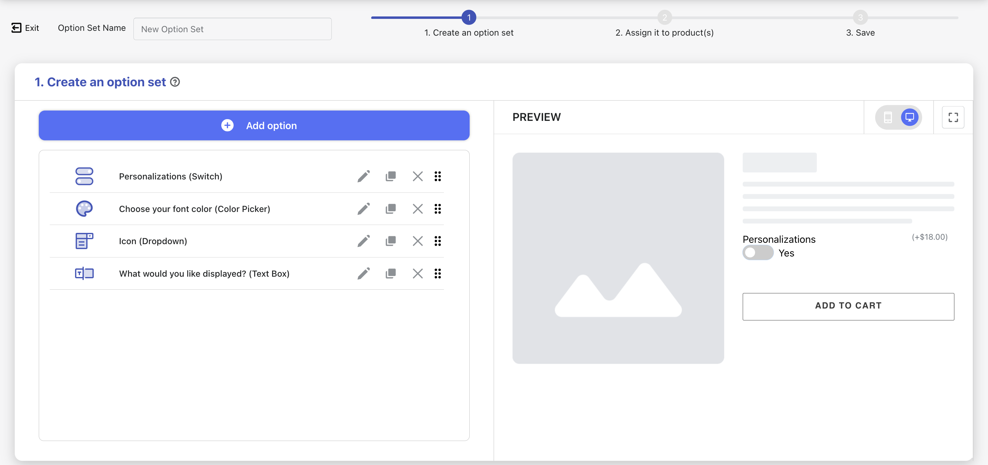Click drag handle of the Text Box option

pos(437,274)
